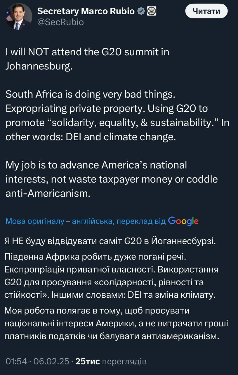This screenshot has height=375, width=238.
Task: Click the display name Secretary Marco Rubio
Action: 86,11
